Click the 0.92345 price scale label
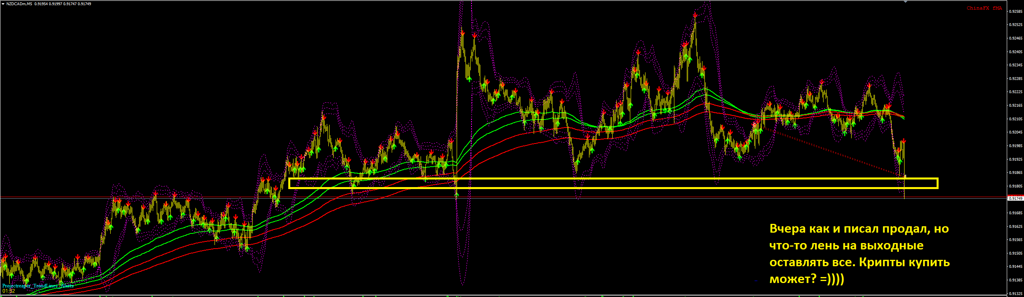 tap(1016, 65)
